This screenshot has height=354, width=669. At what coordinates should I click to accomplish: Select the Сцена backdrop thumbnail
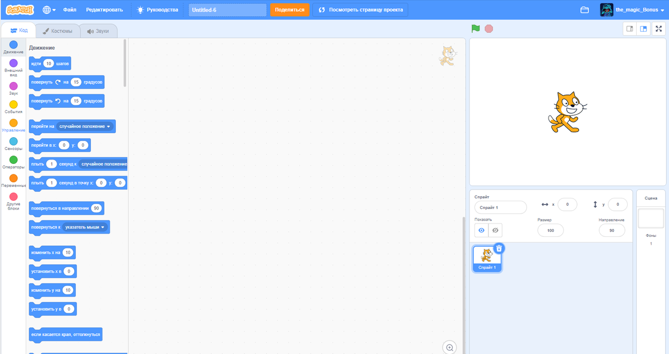point(651,218)
